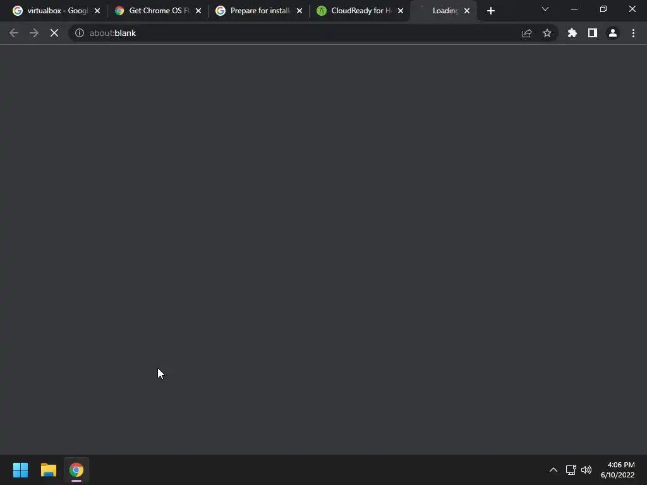
Task: Close the CloudReady for Home tab
Action: point(401,11)
